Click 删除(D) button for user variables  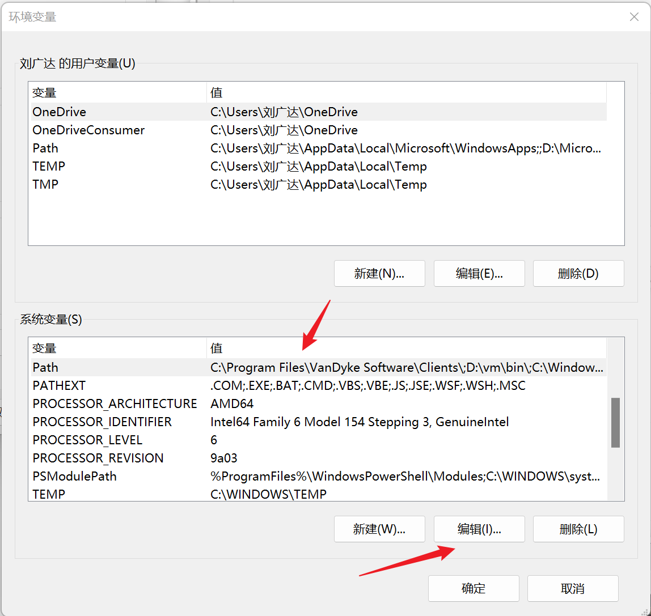(578, 273)
